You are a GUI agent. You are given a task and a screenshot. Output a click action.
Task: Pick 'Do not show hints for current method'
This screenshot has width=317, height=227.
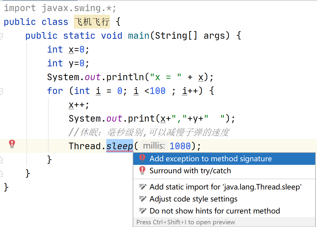(x=224, y=211)
